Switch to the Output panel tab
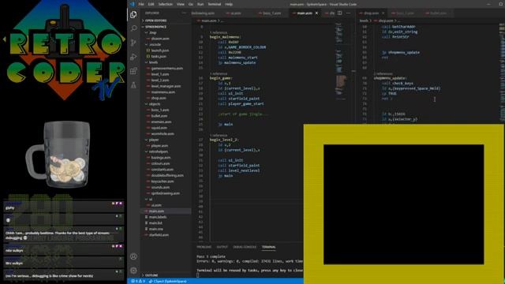Viewport: 505px width, 284px height. tap(222, 247)
